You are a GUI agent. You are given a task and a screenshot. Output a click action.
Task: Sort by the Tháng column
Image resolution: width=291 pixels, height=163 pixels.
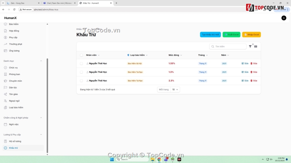(203, 55)
